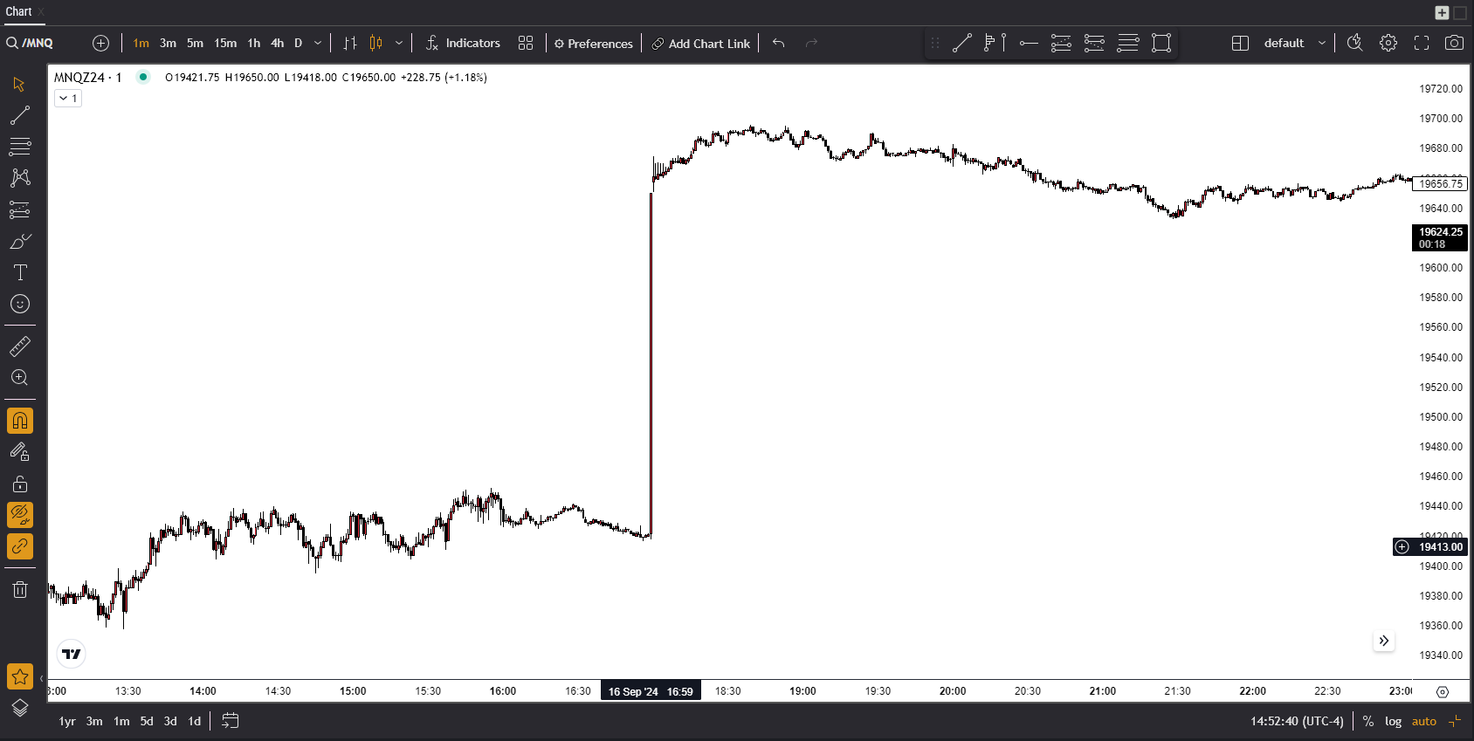Select the Text tool in left sidebar
1474x741 pixels.
tap(20, 272)
